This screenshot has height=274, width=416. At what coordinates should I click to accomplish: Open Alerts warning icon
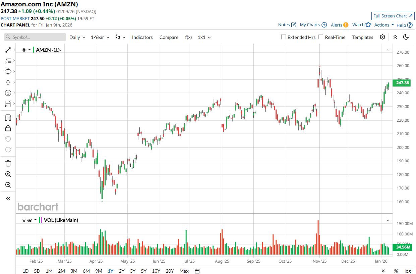(x=346, y=25)
